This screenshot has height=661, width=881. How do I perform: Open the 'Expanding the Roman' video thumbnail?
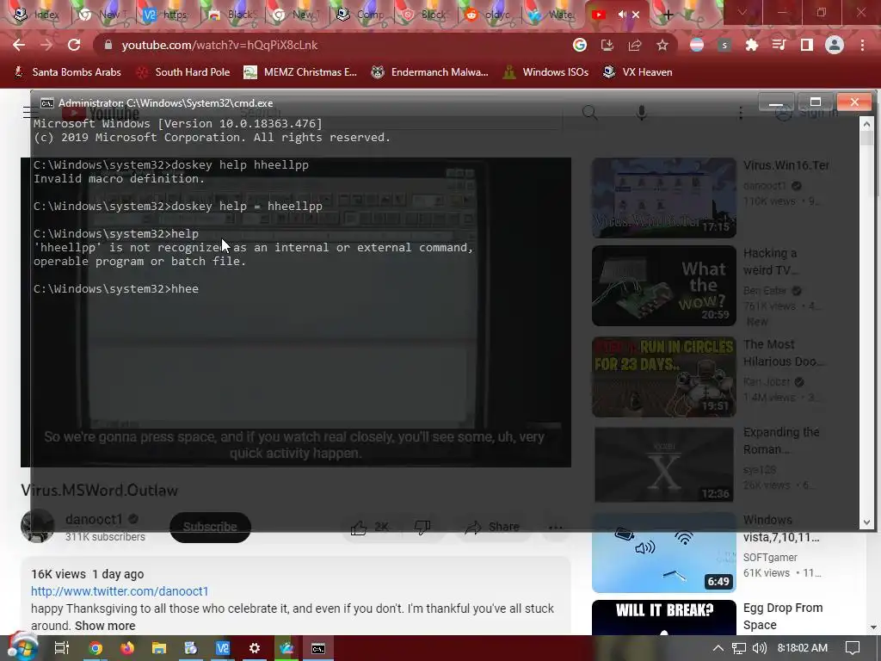(x=663, y=464)
